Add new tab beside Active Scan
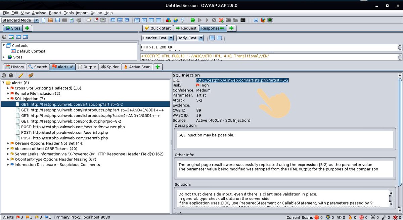The image size is (403, 220). click(x=158, y=67)
